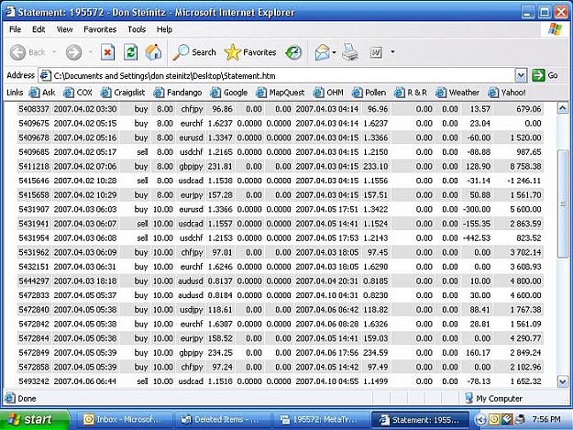Click the system clock 7:56 PM

(546, 419)
